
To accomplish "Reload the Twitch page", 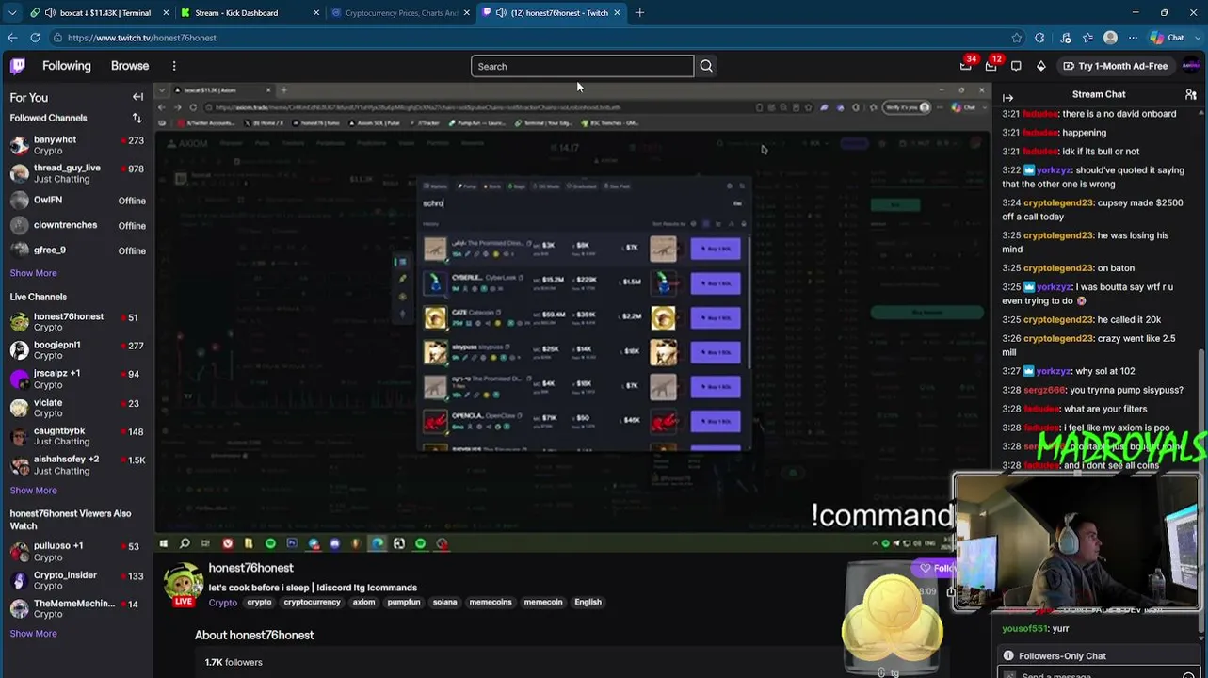I will coord(35,38).
